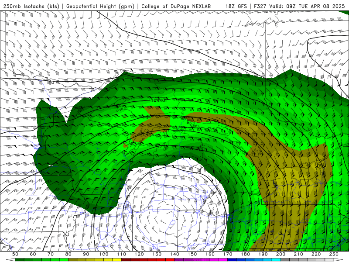
Task: Pick the dark blue swatch right of 170
Action: click(232, 260)
